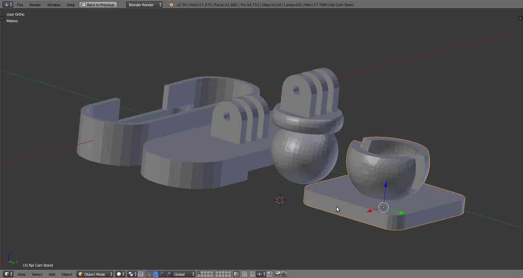The height and width of the screenshot is (278, 523).
Task: Expand the tool shelf plus tab
Action: pyautogui.click(x=2, y=18)
